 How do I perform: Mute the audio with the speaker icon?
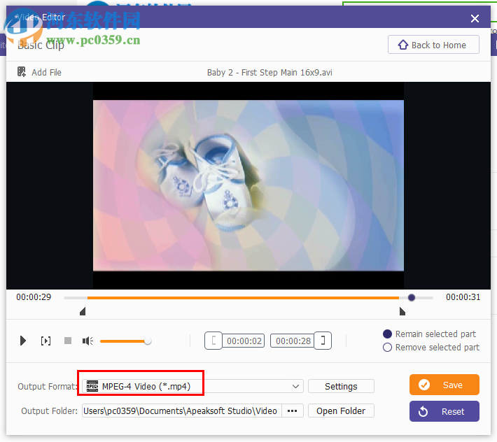pyautogui.click(x=87, y=341)
